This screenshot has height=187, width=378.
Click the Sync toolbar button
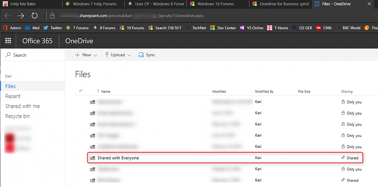tap(147, 55)
